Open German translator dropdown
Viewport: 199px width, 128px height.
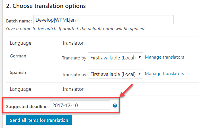point(115,57)
